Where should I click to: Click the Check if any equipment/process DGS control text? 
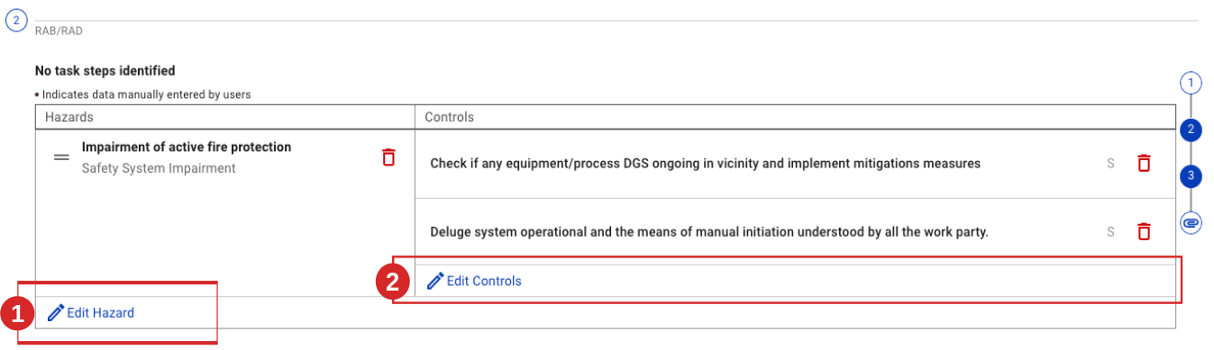(705, 164)
